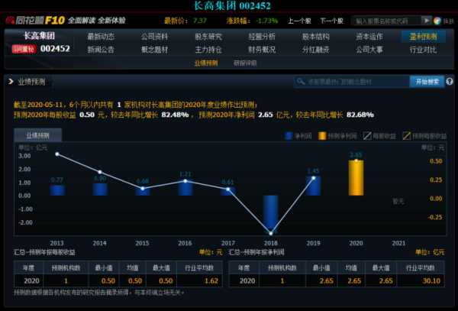
Task: Click the orange 2020 forecast profit bar
Action: [x=356, y=177]
